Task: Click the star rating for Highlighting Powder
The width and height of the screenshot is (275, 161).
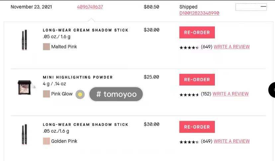Action: tap(189, 95)
